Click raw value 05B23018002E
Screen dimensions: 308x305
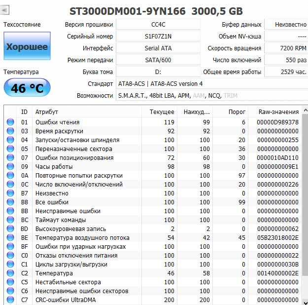point(277,238)
